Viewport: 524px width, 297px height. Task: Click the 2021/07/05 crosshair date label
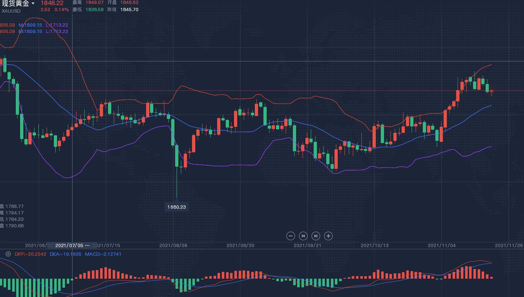(69, 245)
